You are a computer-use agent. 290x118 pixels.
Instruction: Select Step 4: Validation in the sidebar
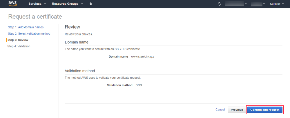pos(19,46)
